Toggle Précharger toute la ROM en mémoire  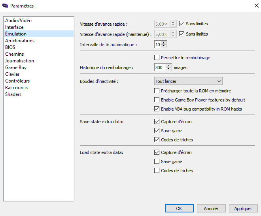157,91
